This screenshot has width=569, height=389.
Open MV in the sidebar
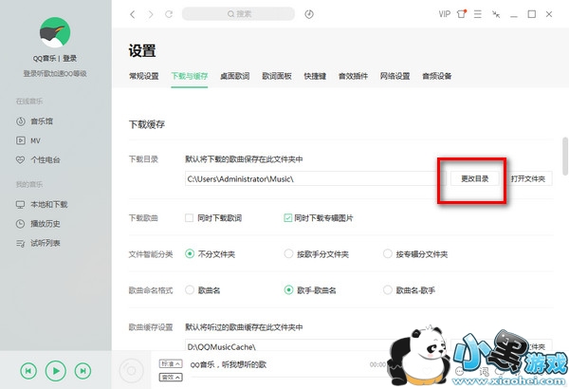tap(28, 140)
